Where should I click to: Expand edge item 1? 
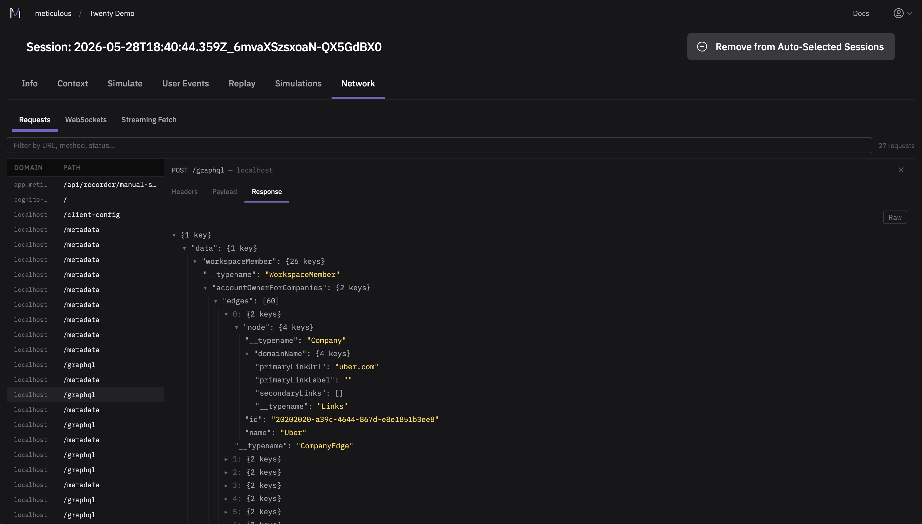226,459
